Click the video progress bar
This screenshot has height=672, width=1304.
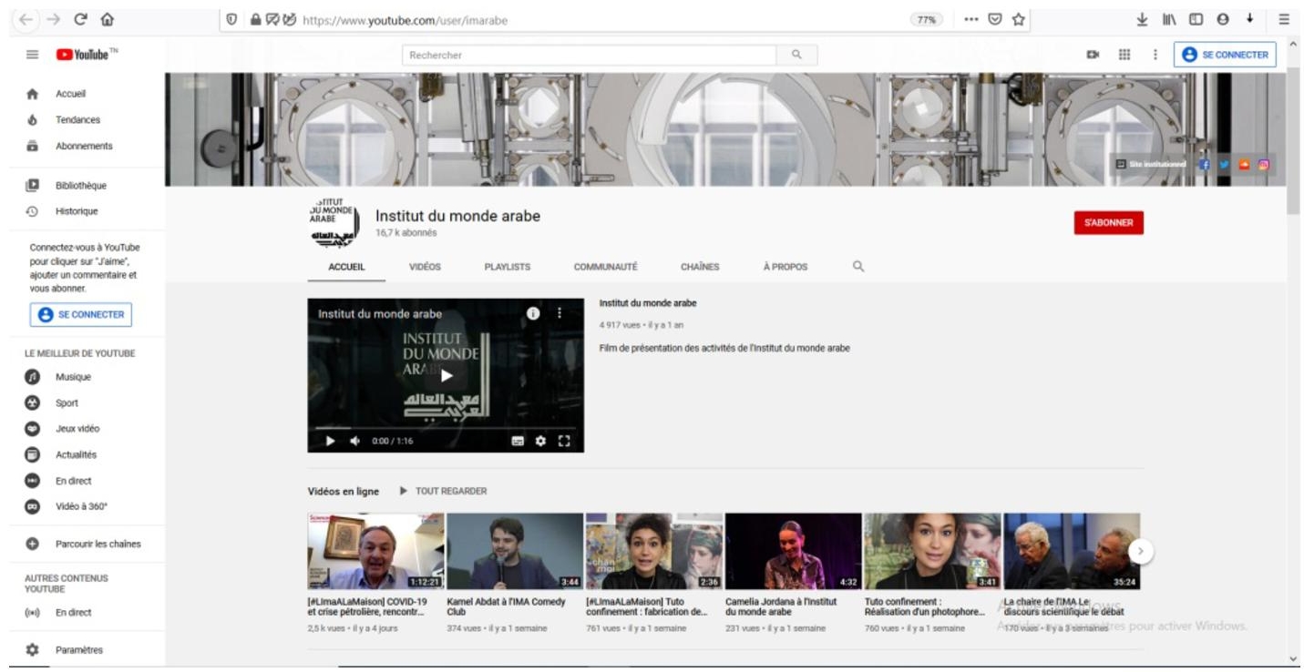446,426
